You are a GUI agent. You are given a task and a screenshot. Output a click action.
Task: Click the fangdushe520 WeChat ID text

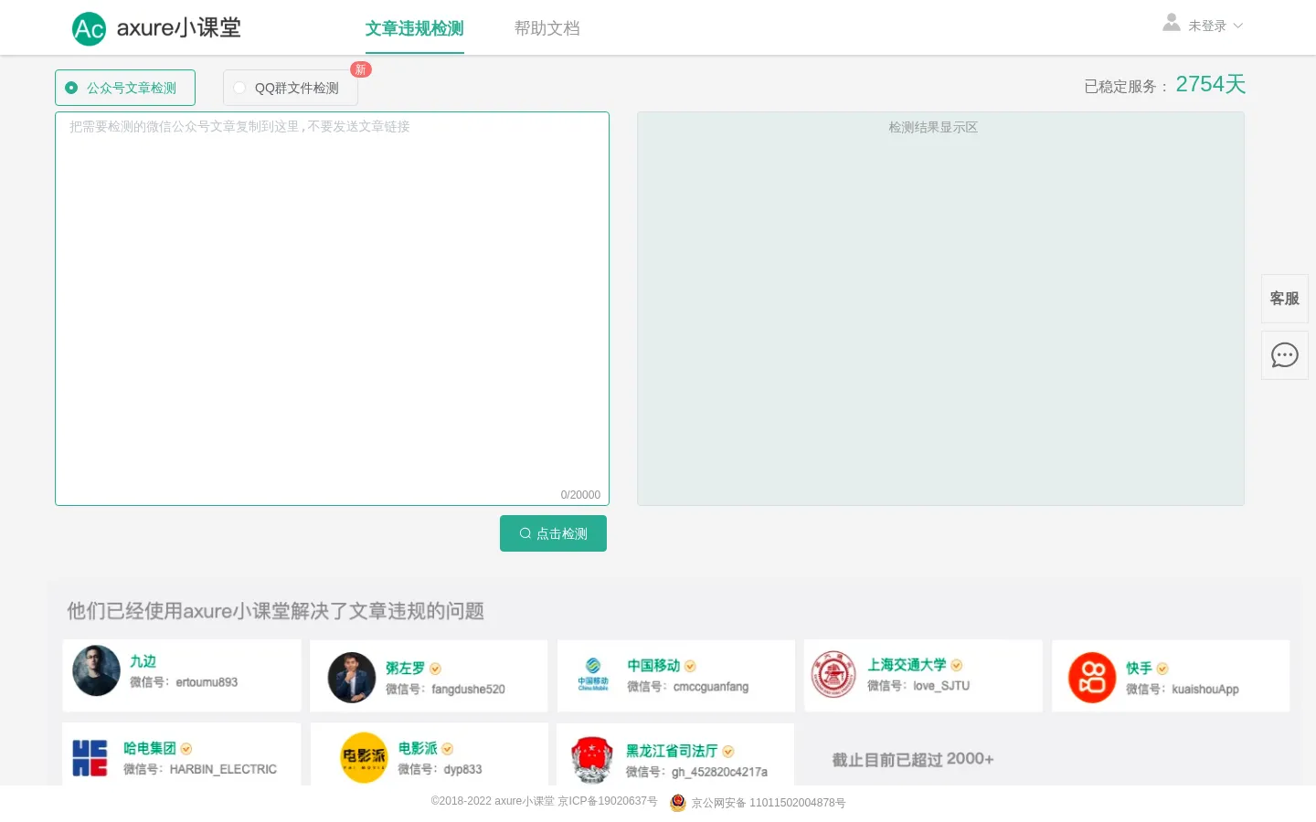[468, 690]
